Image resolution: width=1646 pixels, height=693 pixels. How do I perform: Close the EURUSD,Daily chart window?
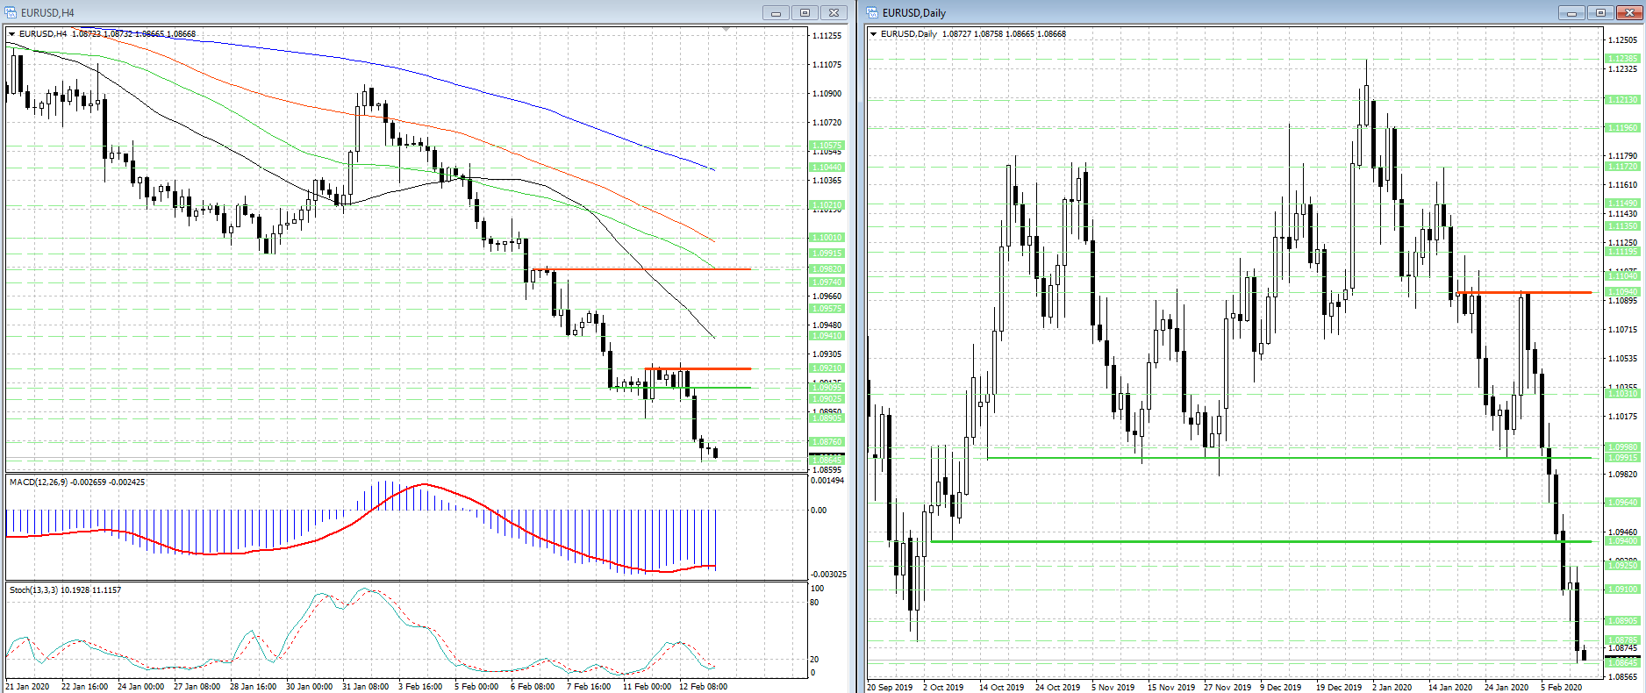point(1630,12)
